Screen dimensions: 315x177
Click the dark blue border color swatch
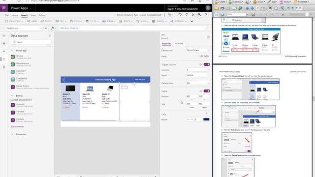click(206, 119)
